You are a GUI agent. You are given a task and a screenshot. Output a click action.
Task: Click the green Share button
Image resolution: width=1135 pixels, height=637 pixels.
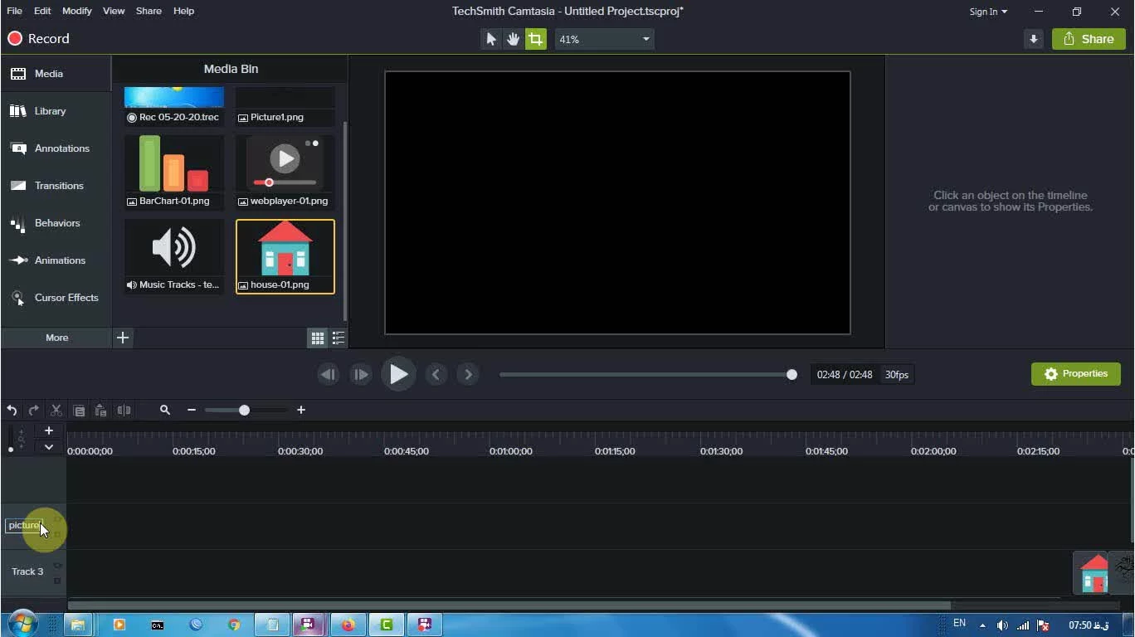pyautogui.click(x=1089, y=39)
